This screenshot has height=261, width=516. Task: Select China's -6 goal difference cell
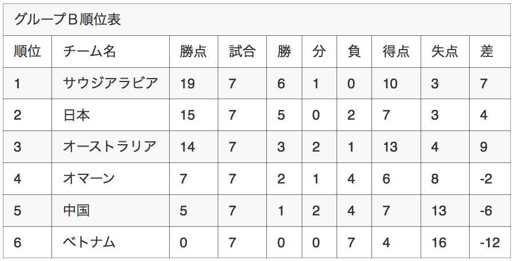coord(490,210)
